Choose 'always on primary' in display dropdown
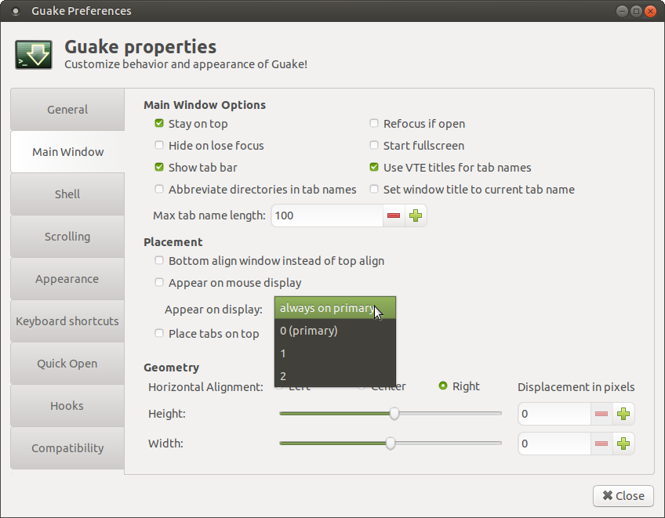This screenshot has width=665, height=518. point(335,308)
